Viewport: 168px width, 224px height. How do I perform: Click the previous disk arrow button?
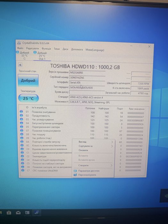coord(20,65)
